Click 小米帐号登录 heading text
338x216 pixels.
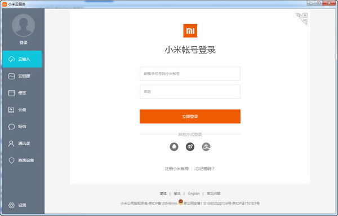190,49
